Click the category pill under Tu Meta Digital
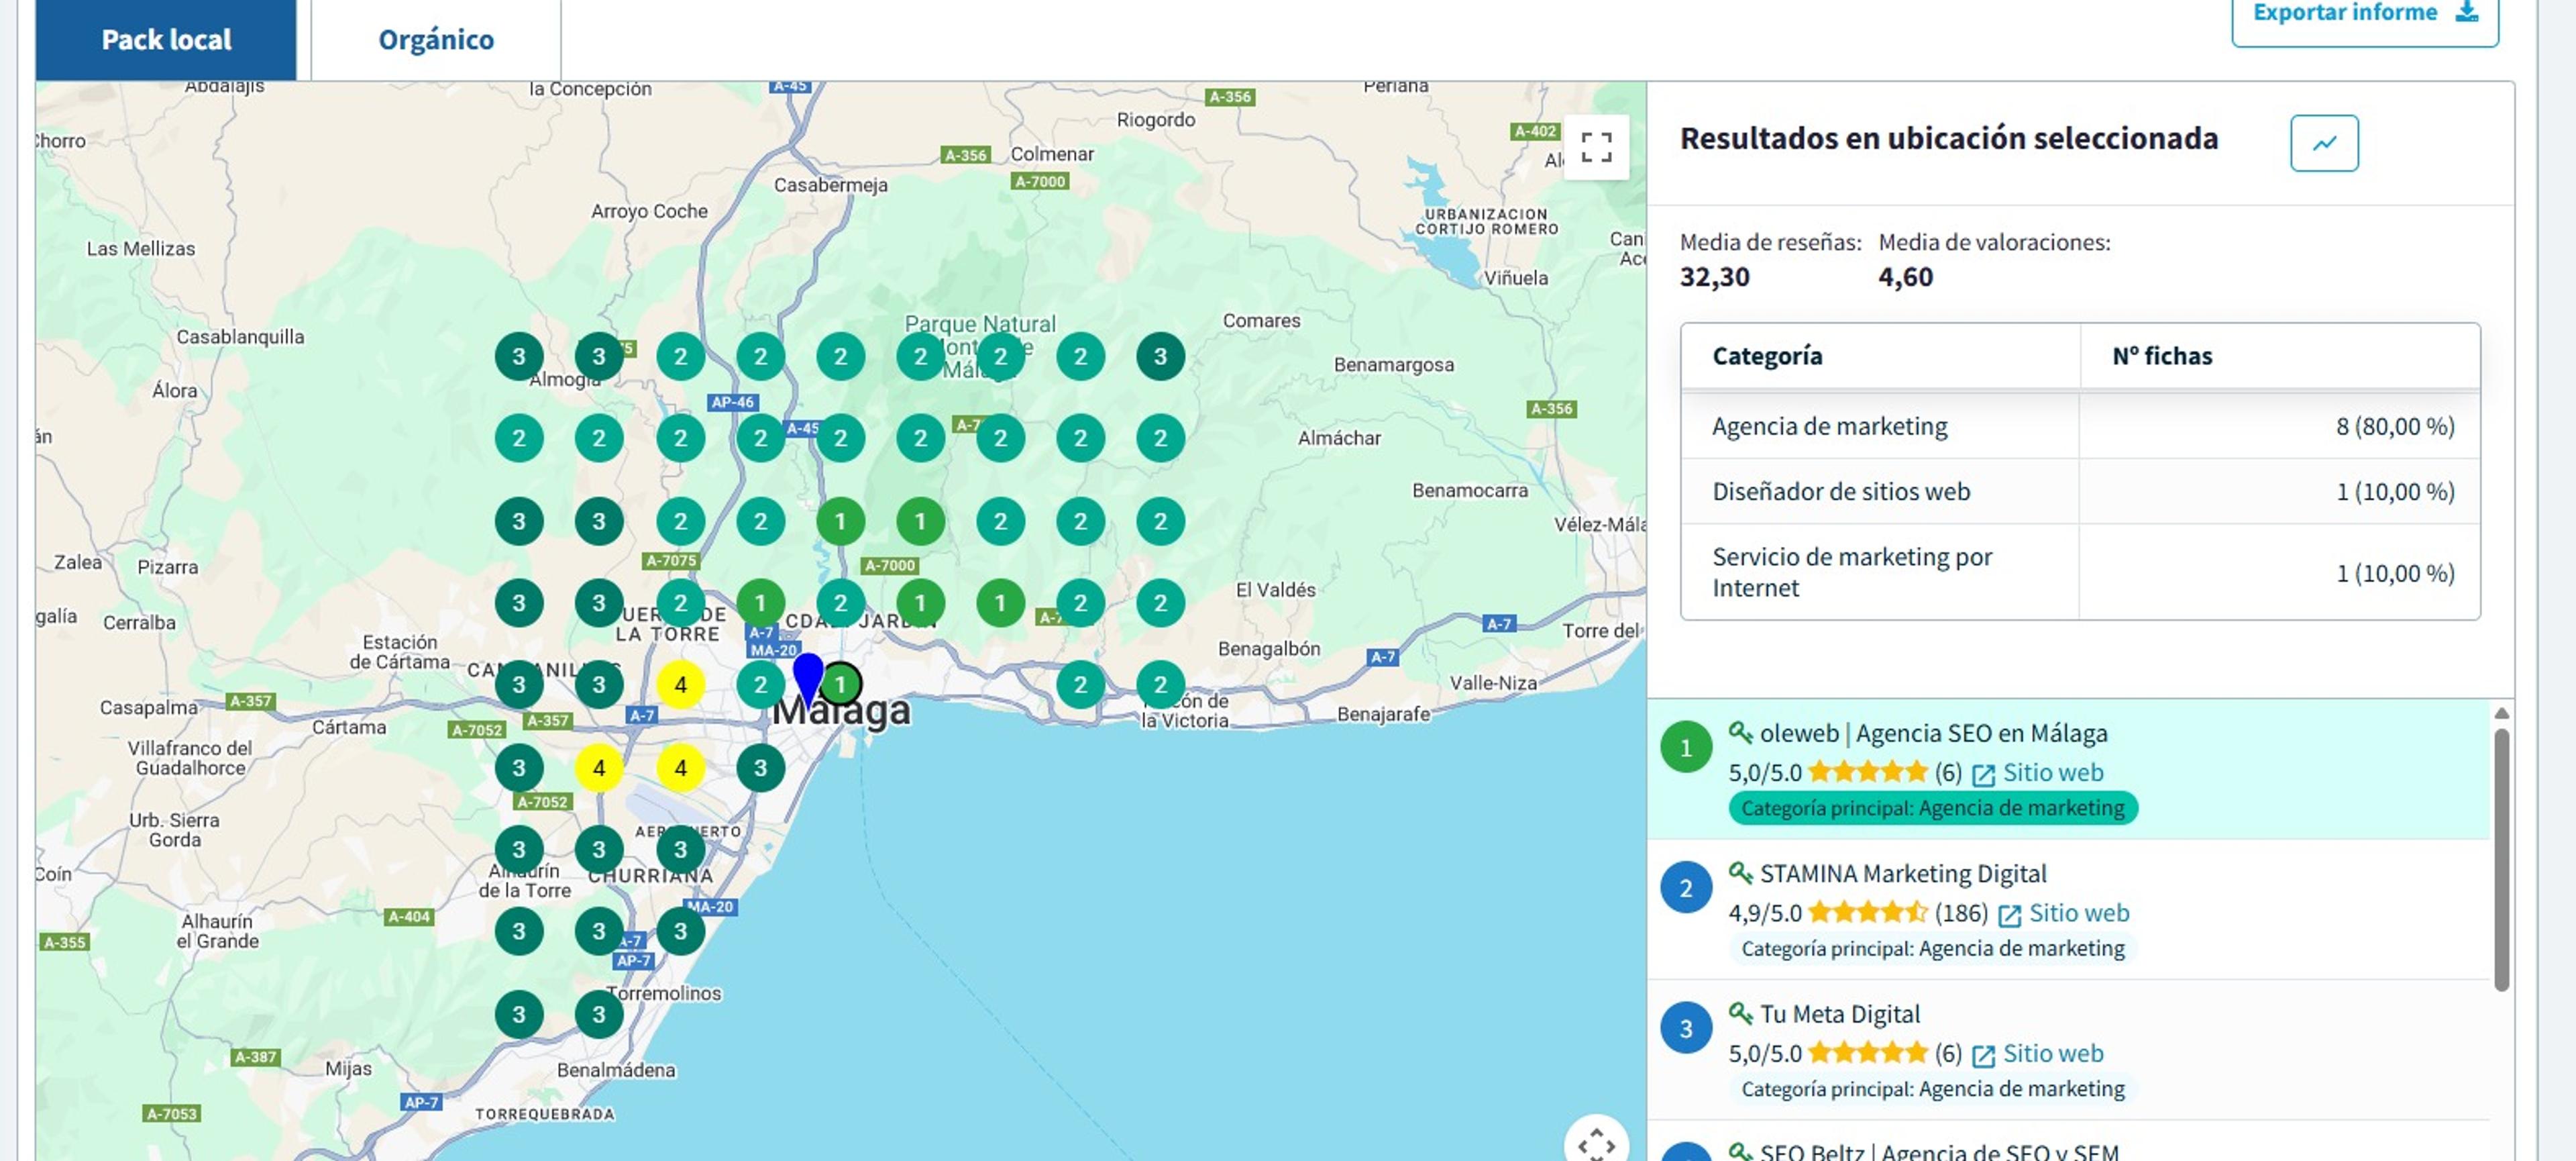This screenshot has height=1161, width=2576. pos(1932,1088)
